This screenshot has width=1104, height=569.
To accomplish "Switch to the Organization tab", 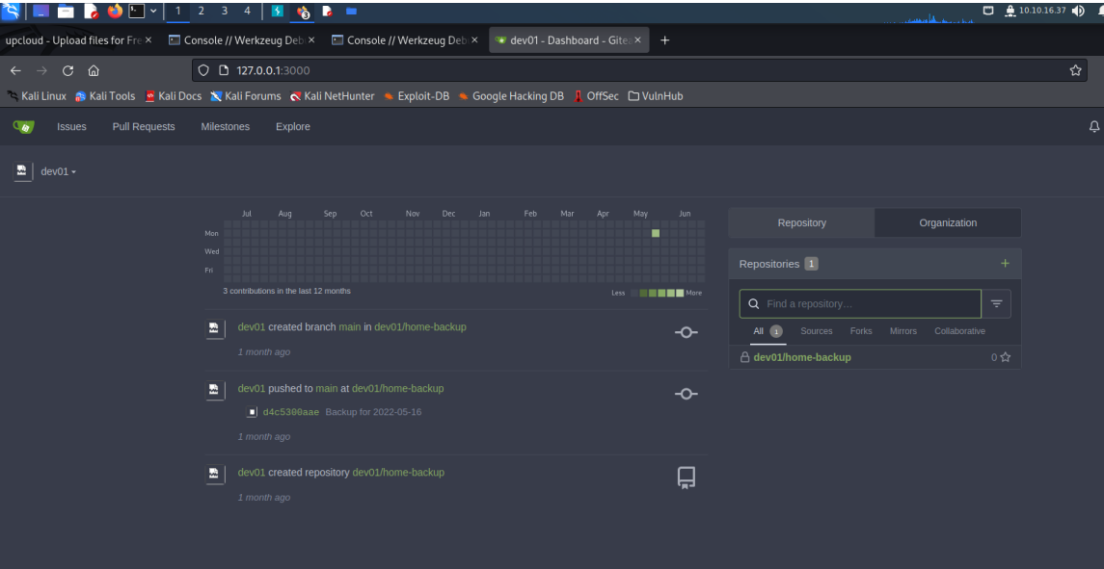I will tap(948, 222).
